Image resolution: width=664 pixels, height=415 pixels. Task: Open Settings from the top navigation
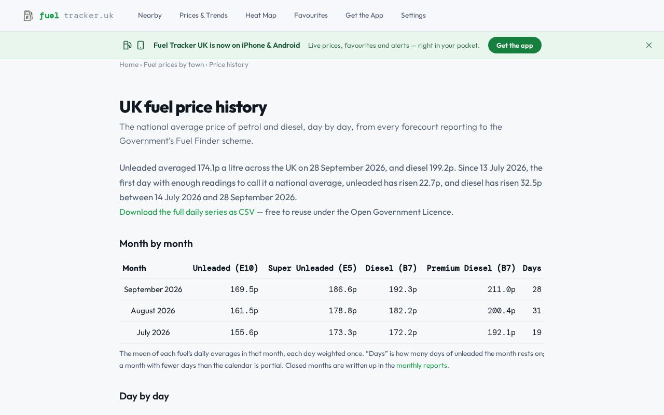pos(413,16)
